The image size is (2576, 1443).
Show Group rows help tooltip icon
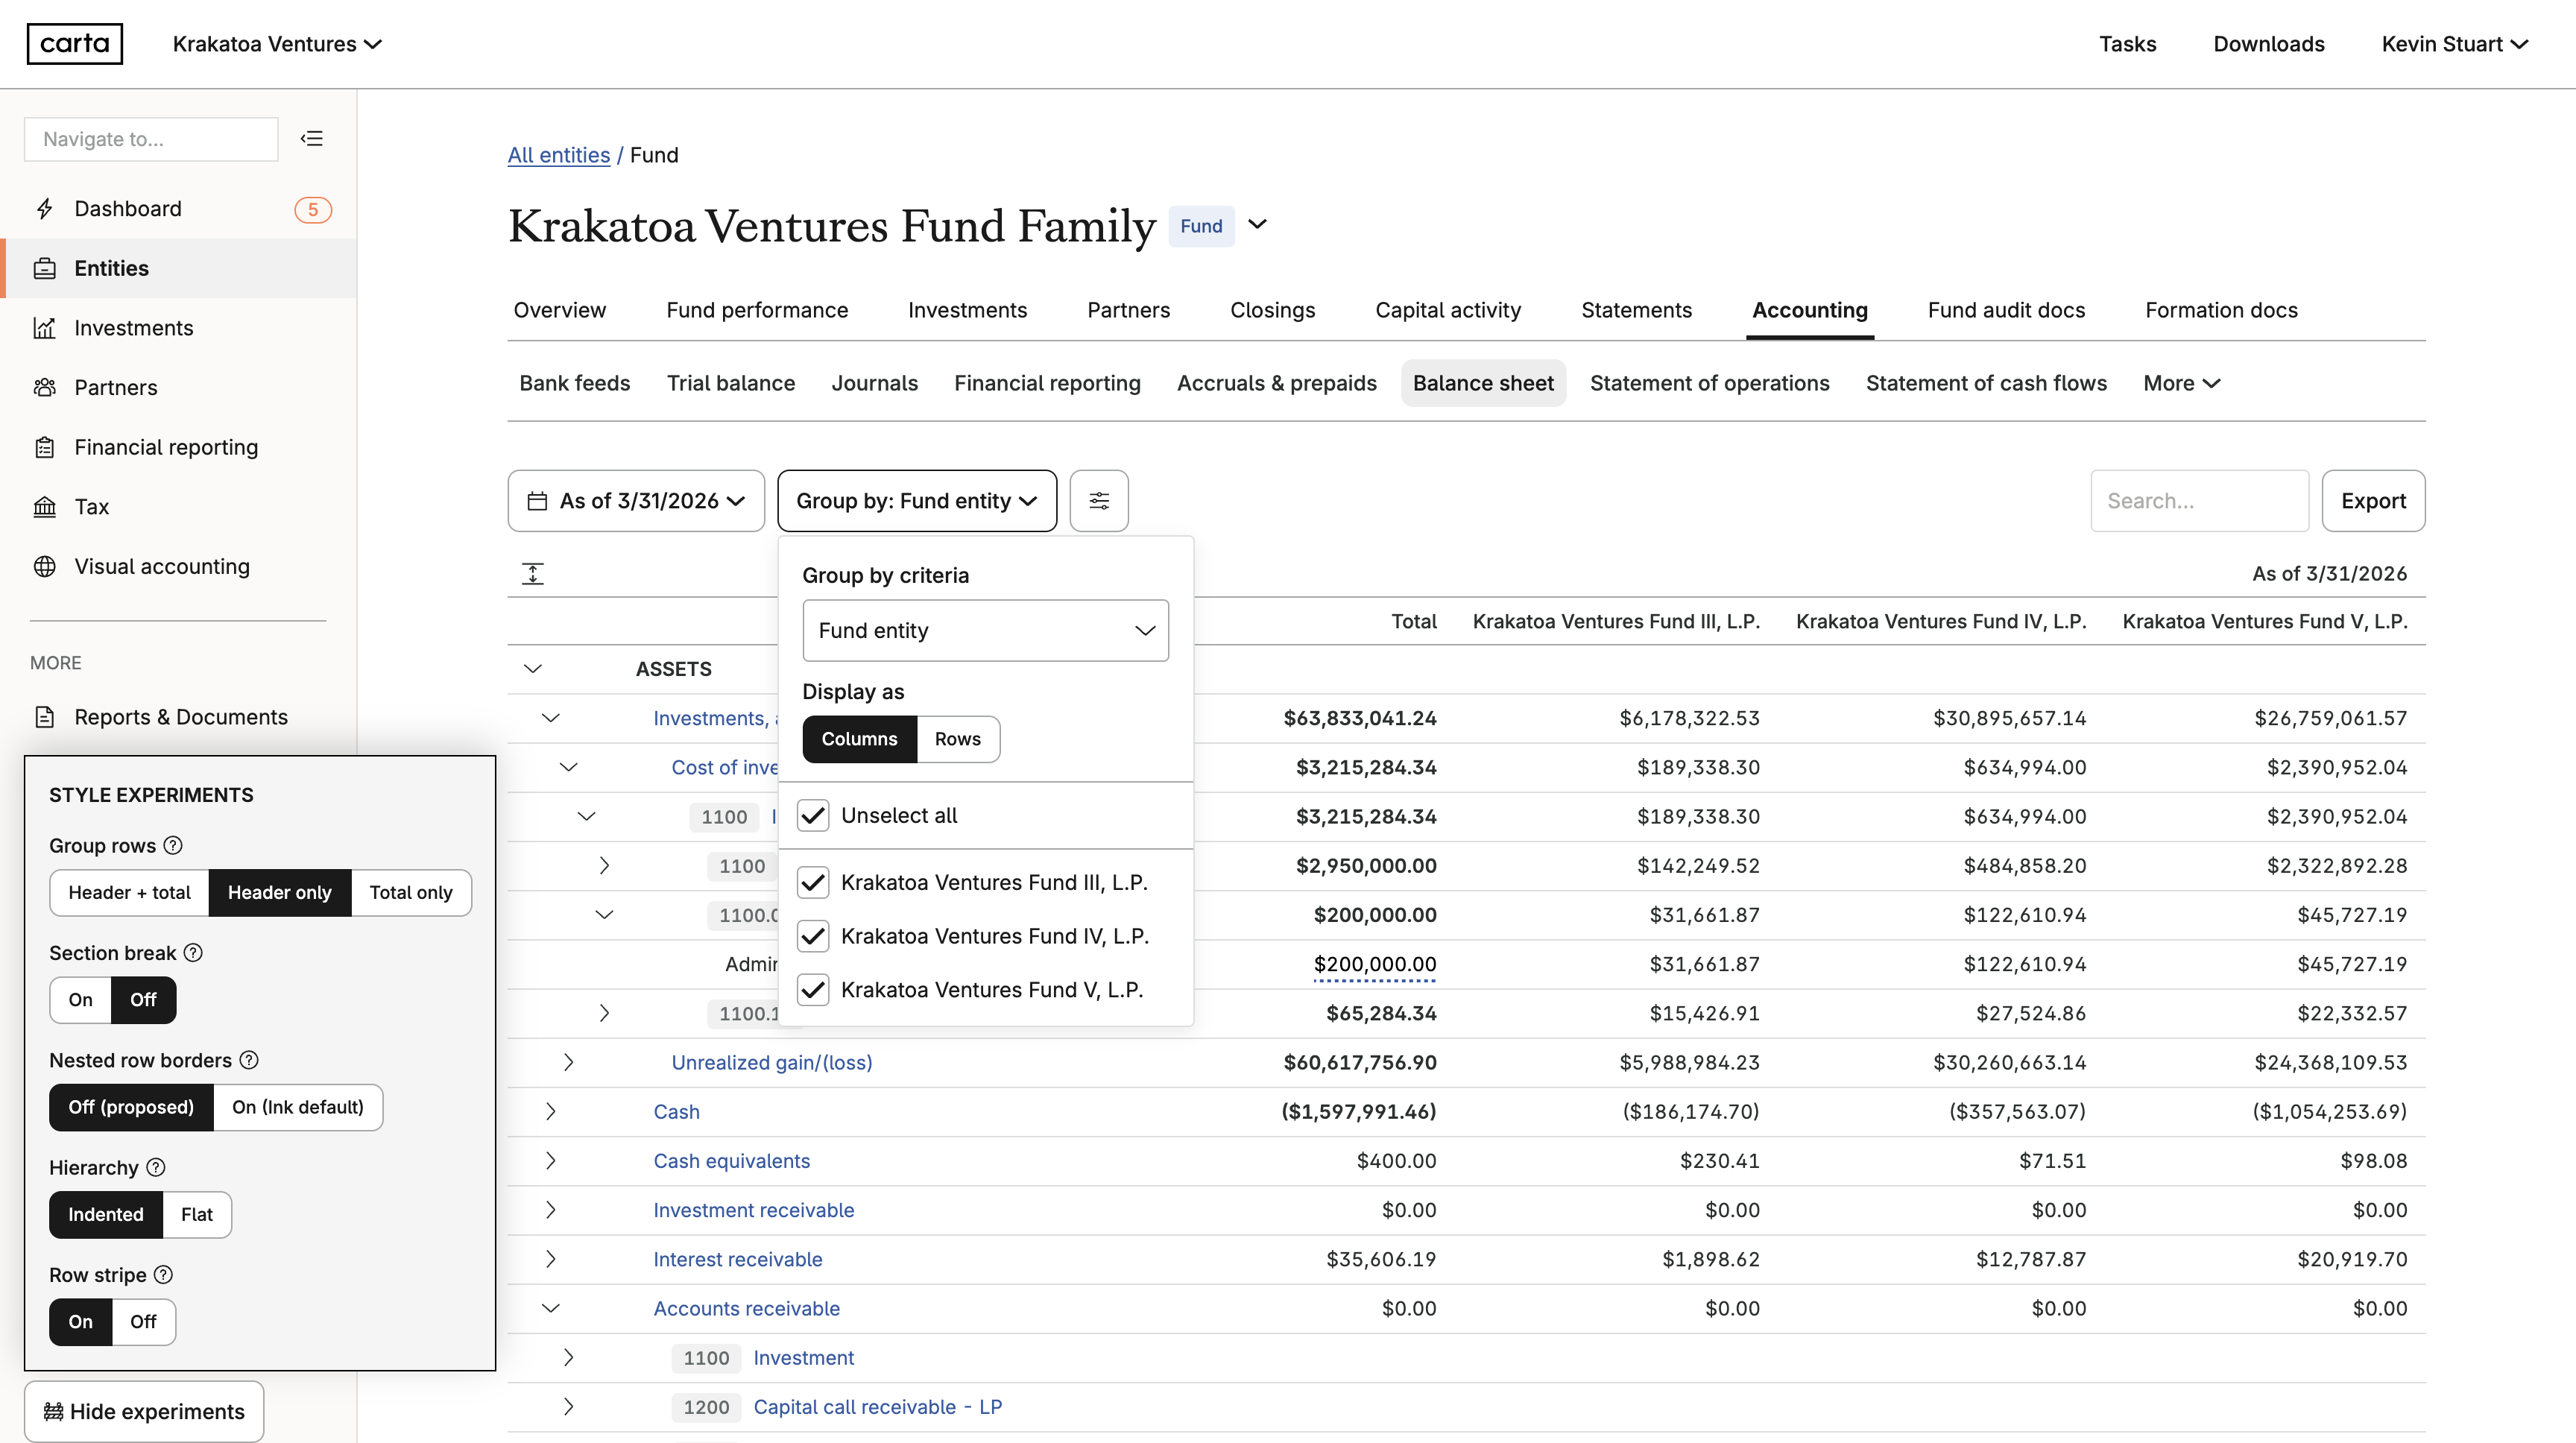[x=173, y=846]
